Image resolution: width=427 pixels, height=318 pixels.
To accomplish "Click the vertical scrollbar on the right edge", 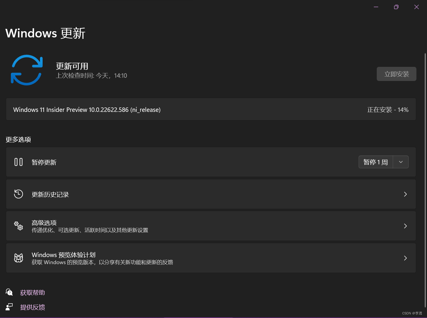I will coord(425,180).
